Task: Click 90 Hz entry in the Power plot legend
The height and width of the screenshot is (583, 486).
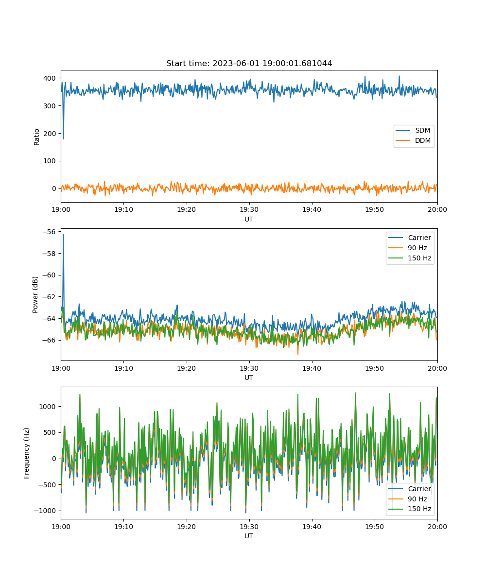Action: click(x=417, y=248)
